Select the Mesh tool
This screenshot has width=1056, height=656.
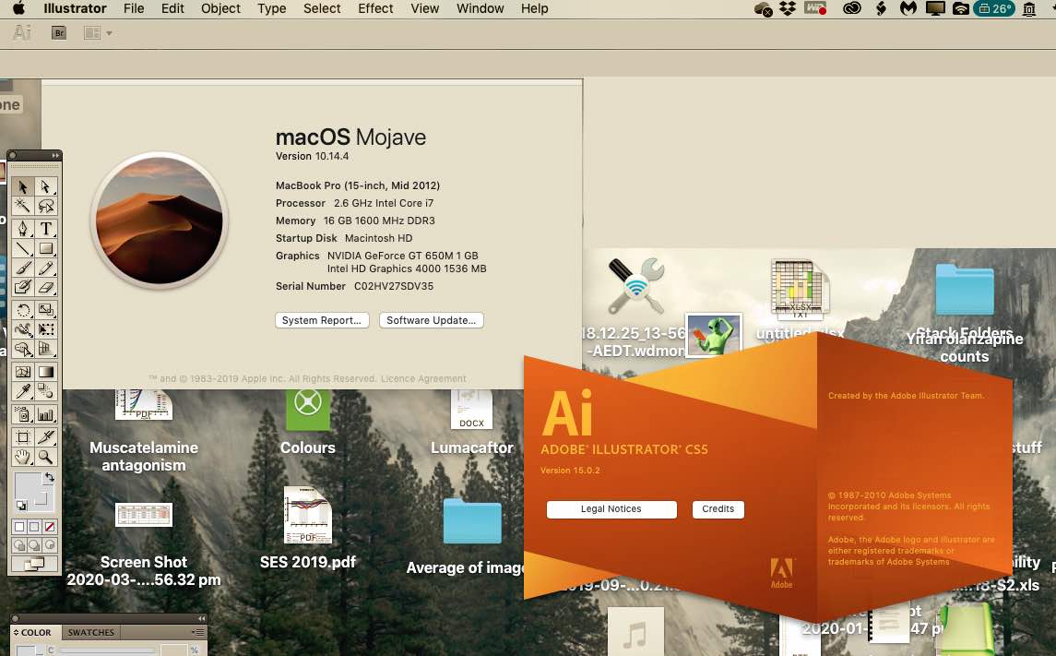click(23, 372)
